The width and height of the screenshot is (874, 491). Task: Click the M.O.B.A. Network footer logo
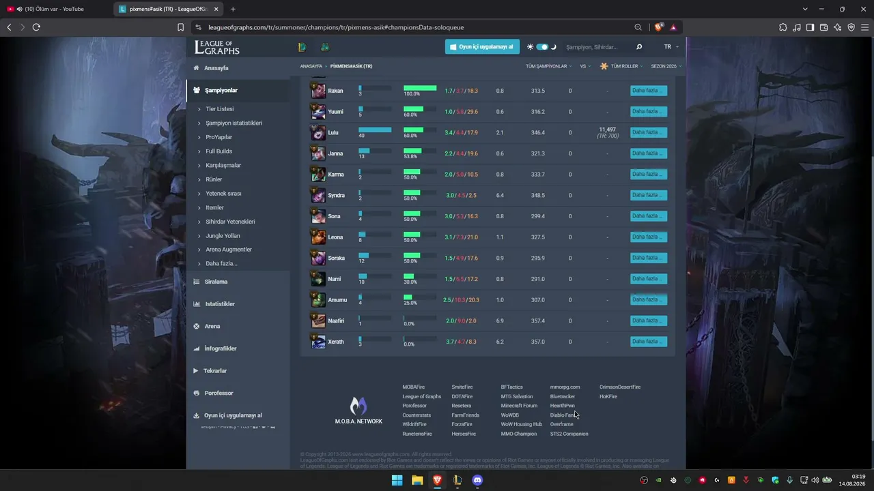[358, 411]
